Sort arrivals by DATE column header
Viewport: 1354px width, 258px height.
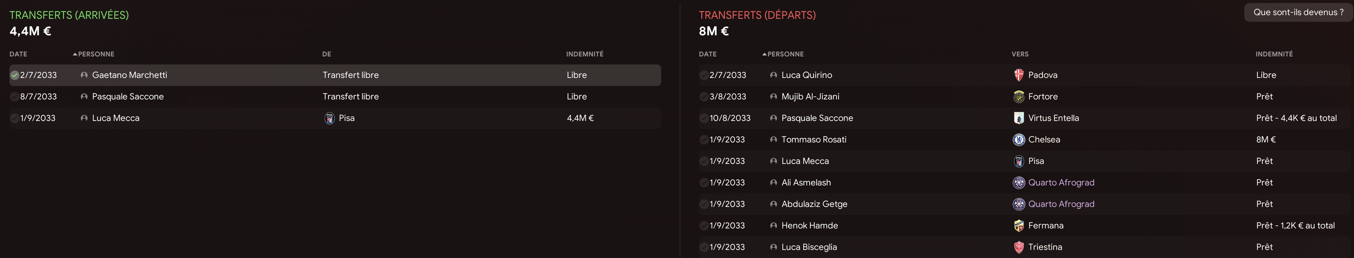click(x=19, y=54)
